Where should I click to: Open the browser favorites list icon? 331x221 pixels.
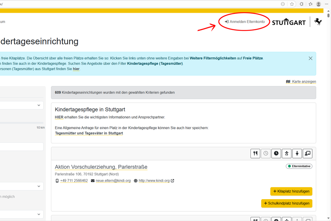coord(310,4)
